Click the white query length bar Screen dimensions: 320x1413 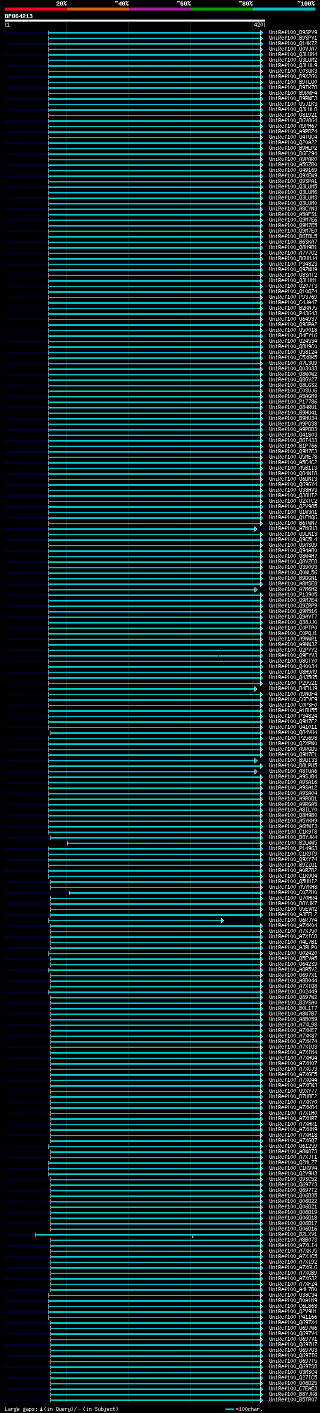point(135,20)
